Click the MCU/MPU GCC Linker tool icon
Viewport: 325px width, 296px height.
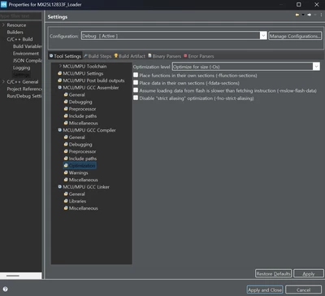[60, 187]
